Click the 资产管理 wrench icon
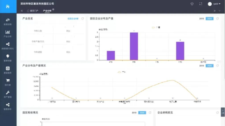 [x=8, y=92]
